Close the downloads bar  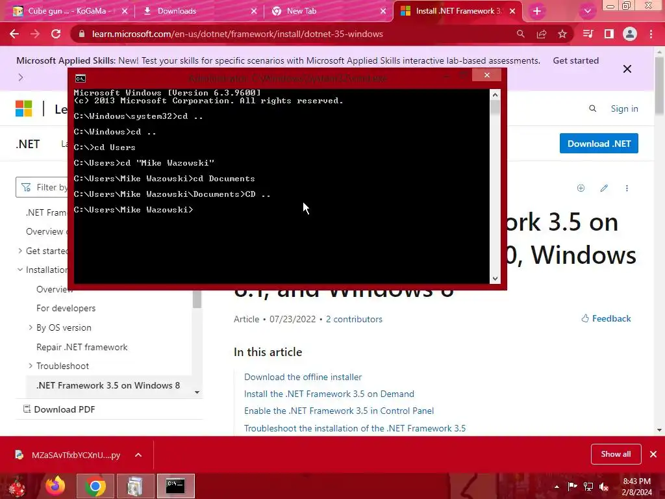pyautogui.click(x=653, y=454)
